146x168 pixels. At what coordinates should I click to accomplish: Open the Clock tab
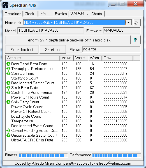pyautogui.click(x=30, y=14)
